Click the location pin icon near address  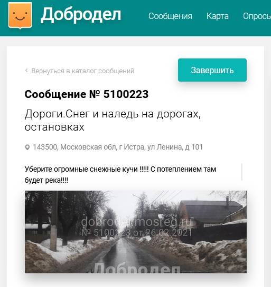(27, 147)
